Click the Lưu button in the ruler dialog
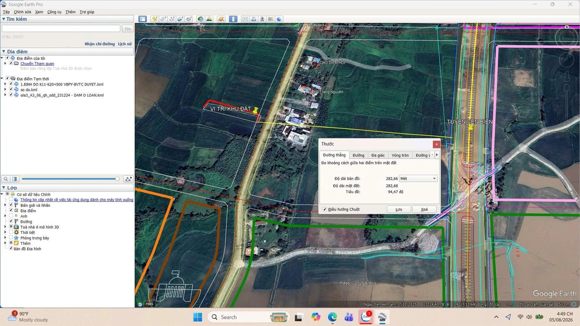 pyautogui.click(x=399, y=209)
